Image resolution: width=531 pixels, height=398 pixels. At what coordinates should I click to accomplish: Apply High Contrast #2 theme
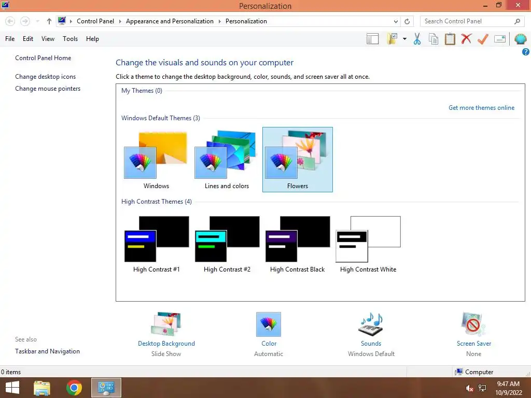227,245
